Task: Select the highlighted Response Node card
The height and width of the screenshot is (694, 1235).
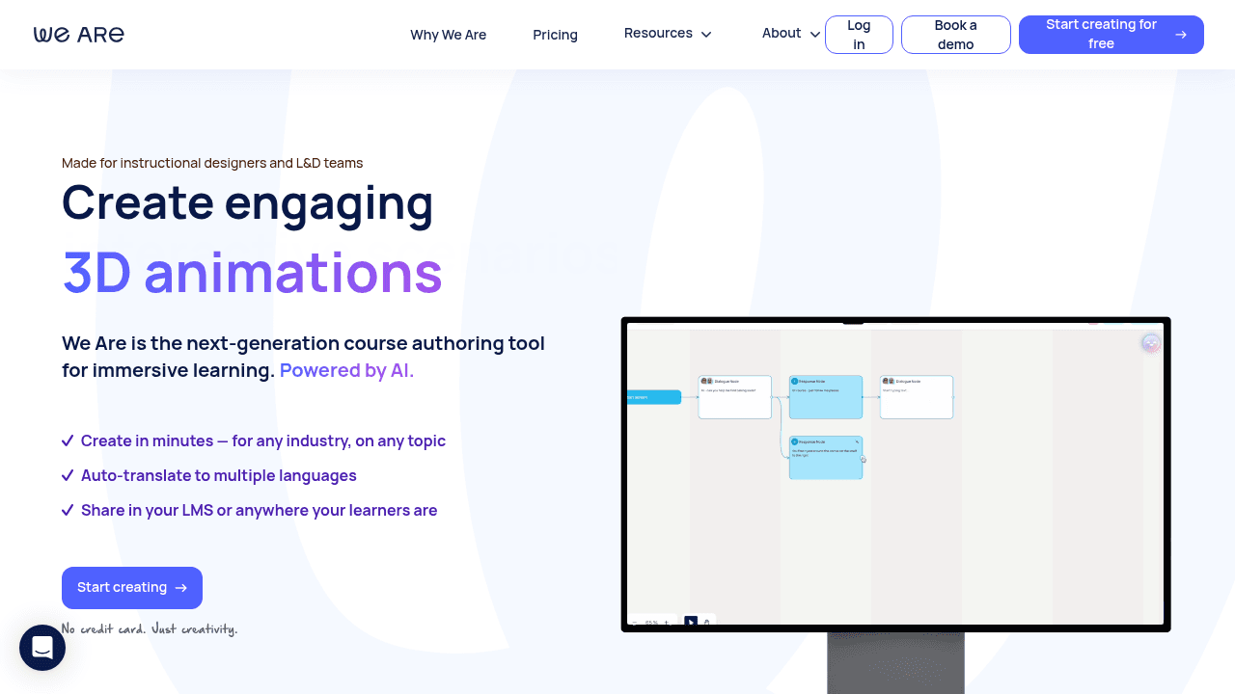Action: pyautogui.click(x=826, y=397)
